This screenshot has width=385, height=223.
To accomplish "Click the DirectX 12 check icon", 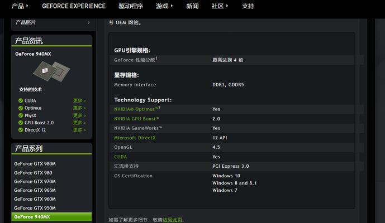I will [x=21, y=130].
